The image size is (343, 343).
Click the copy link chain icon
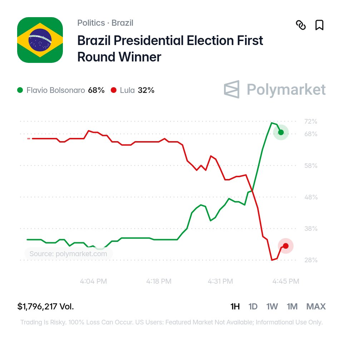click(301, 25)
